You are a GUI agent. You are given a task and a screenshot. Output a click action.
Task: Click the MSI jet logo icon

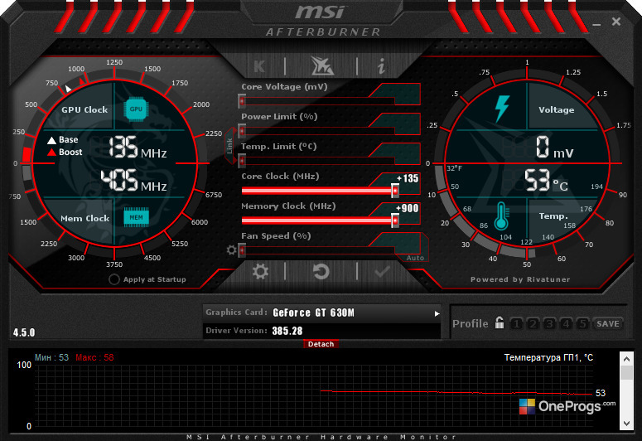pos(322,66)
